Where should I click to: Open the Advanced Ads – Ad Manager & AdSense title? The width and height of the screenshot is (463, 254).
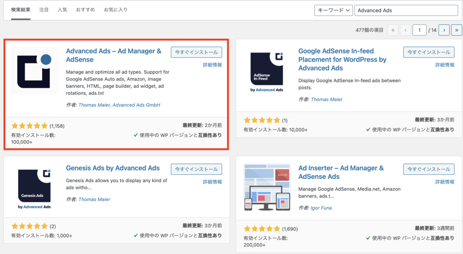[113, 55]
